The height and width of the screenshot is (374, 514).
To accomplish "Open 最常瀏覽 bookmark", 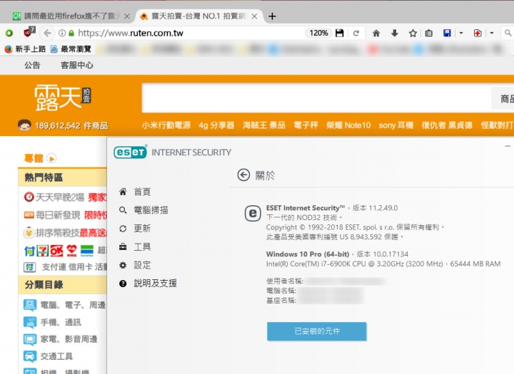I will (x=71, y=49).
